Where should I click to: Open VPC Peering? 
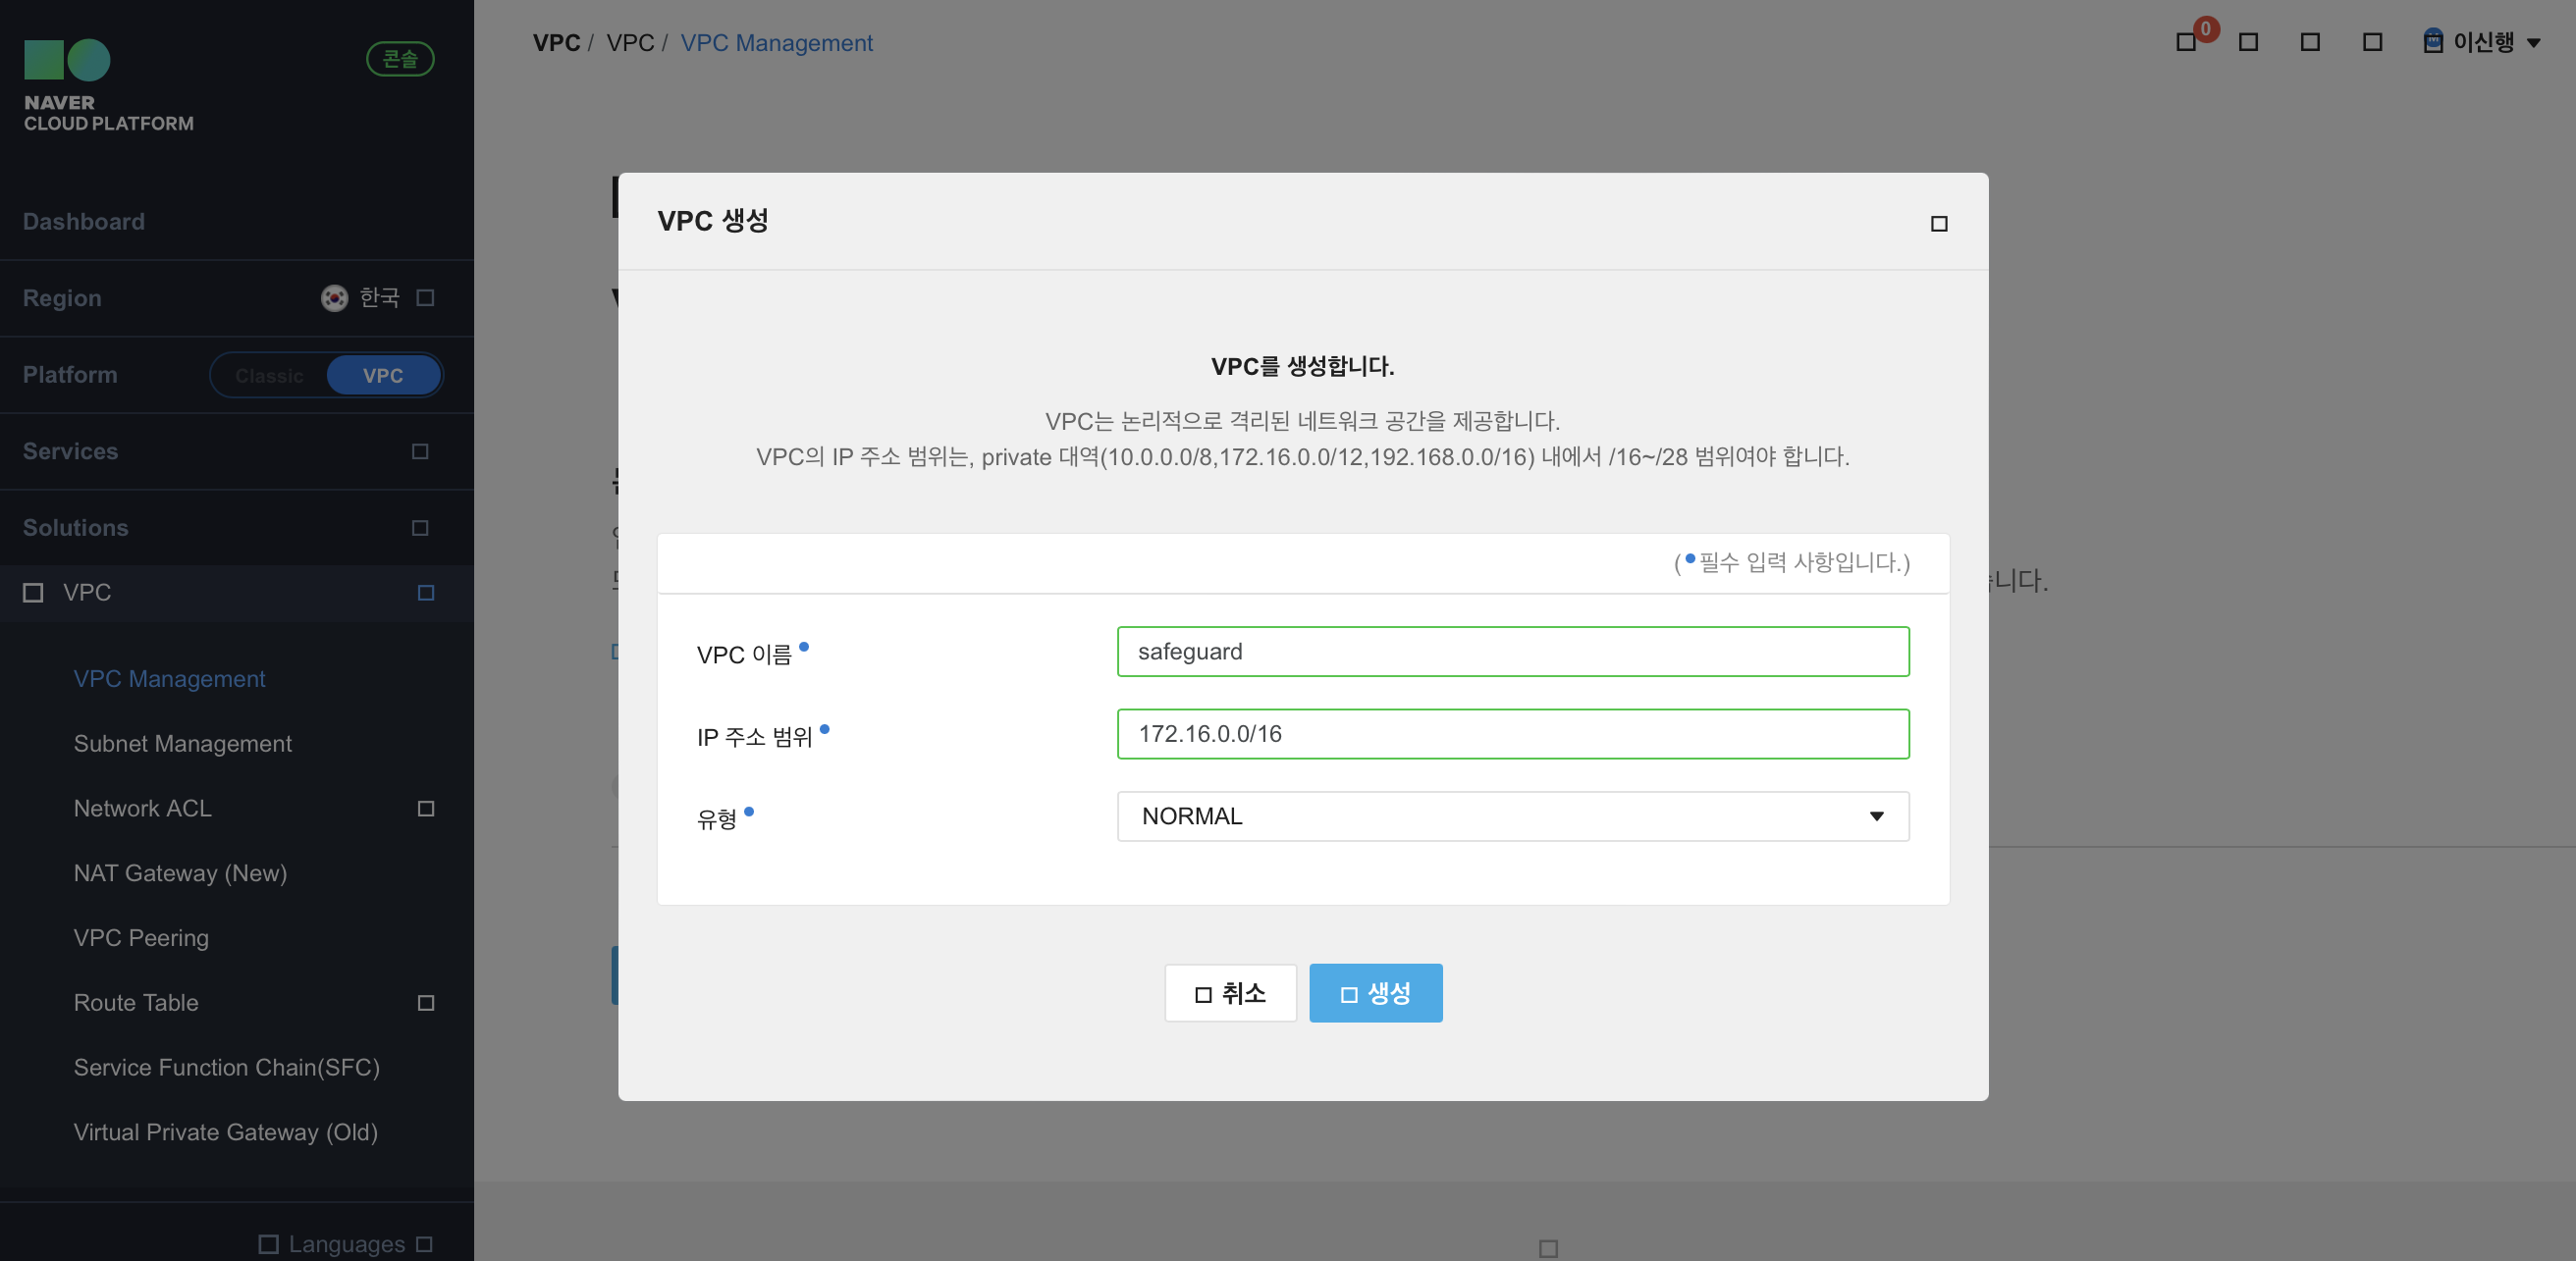141,938
